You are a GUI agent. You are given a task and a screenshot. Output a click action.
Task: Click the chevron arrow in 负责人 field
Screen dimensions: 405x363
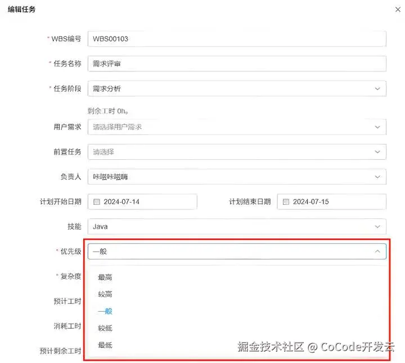pos(377,177)
